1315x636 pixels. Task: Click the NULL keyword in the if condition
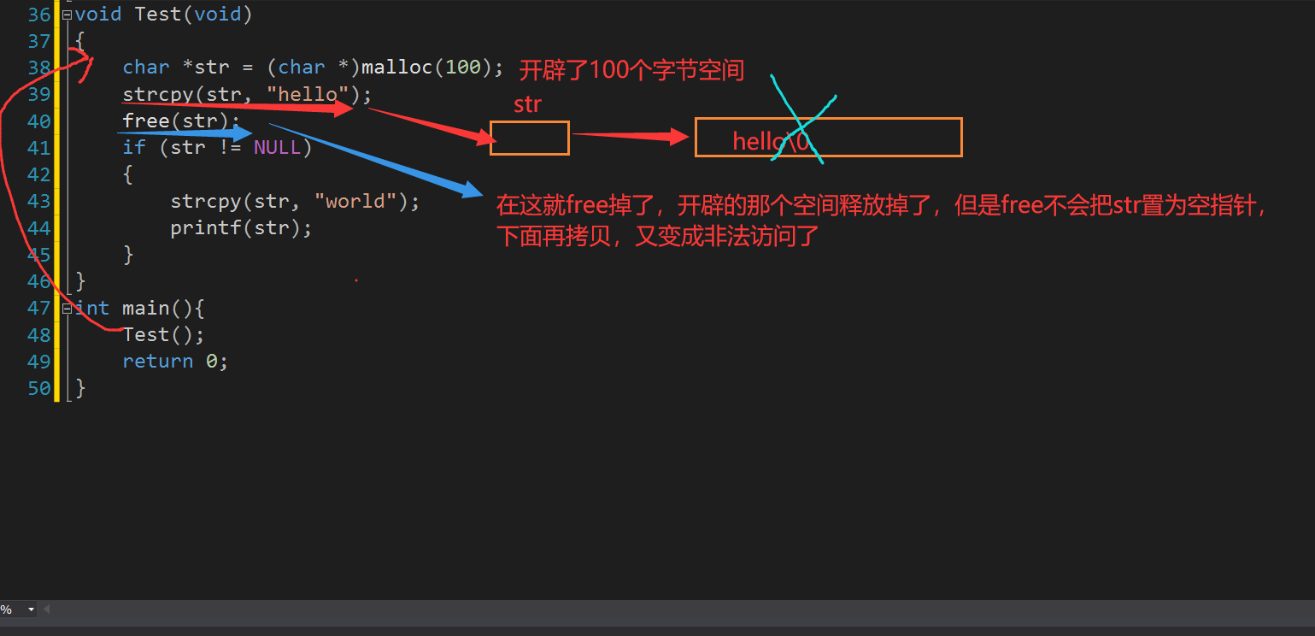point(278,148)
